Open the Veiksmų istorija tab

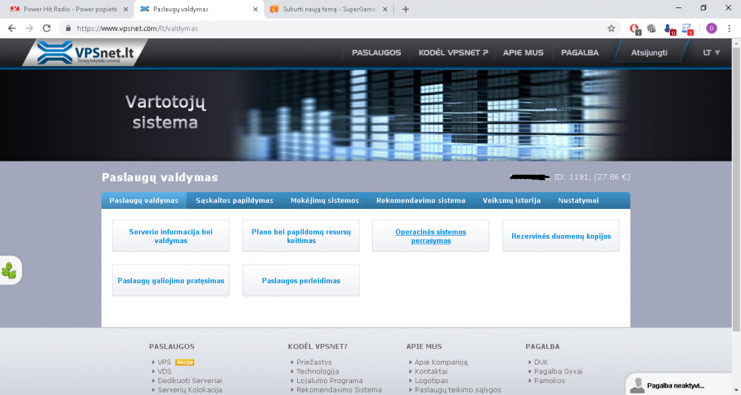[x=511, y=201]
